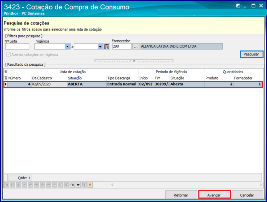Go to last record in grid navigator

[36, 185]
